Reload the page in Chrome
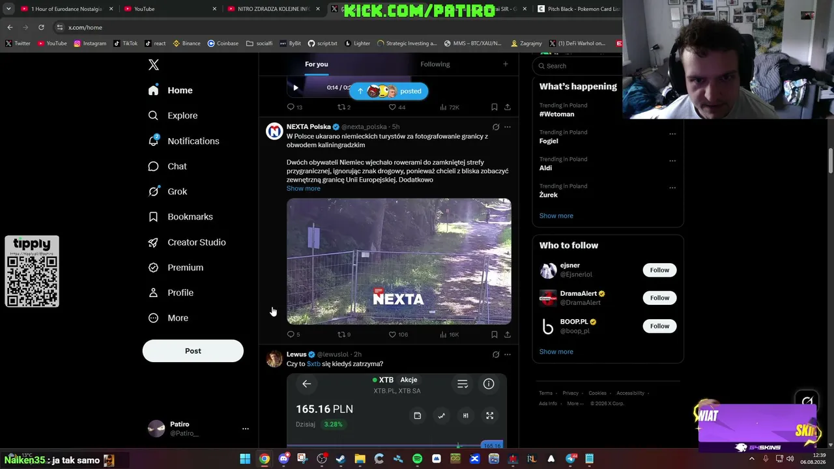 point(41,27)
